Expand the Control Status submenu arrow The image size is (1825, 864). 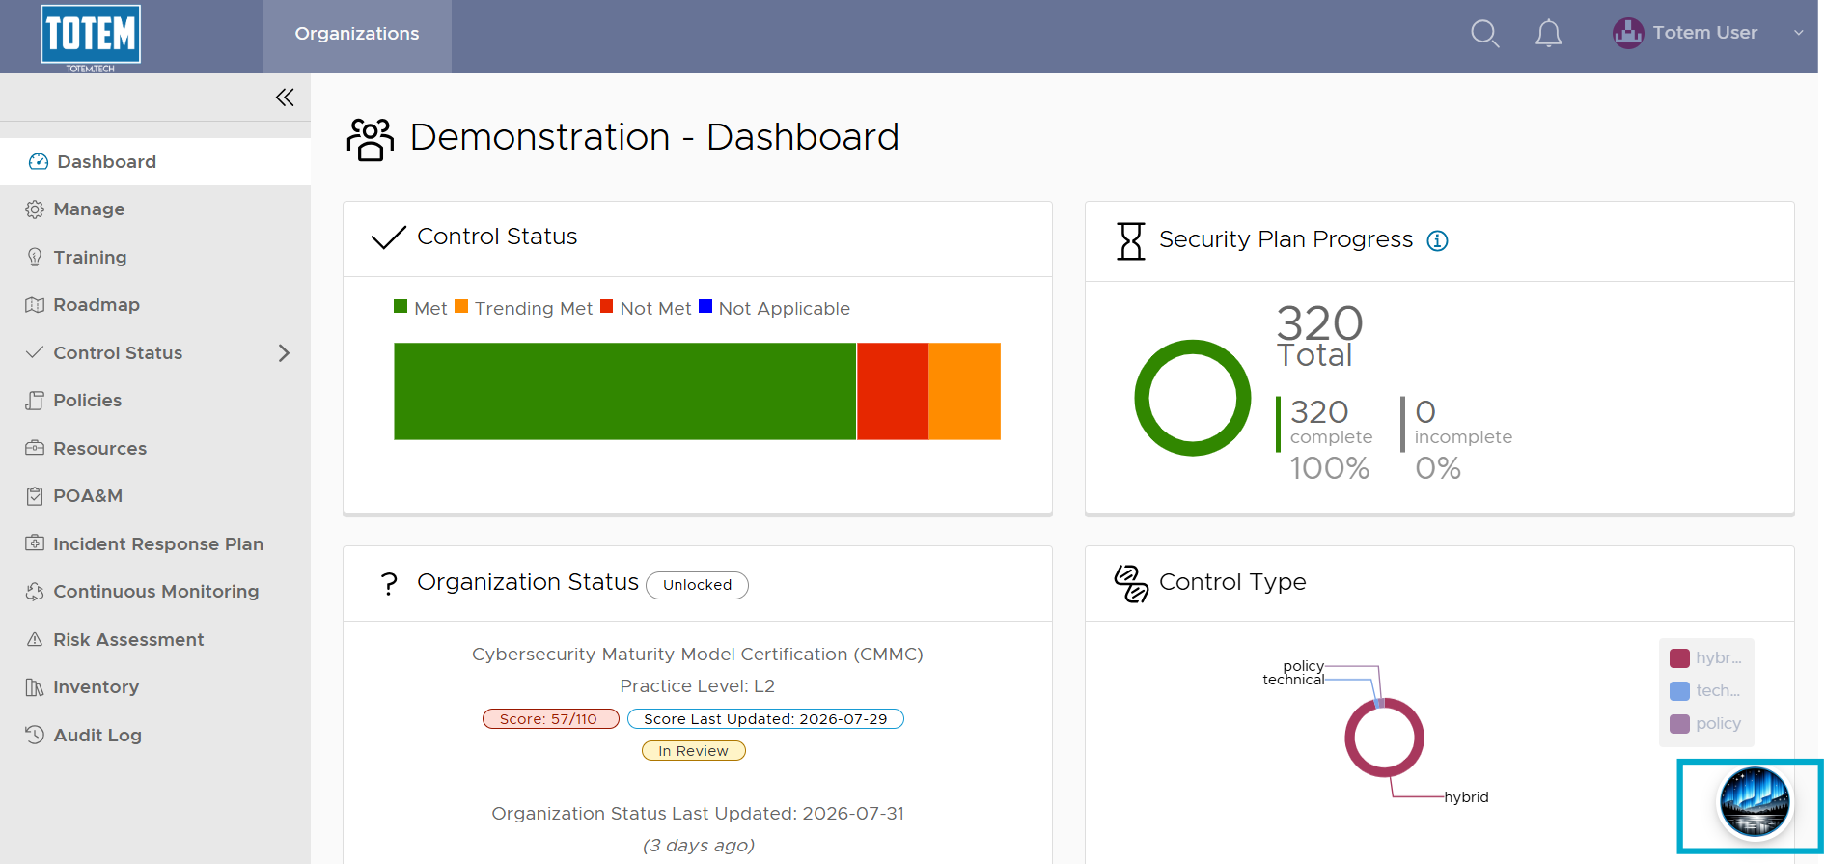coord(284,353)
